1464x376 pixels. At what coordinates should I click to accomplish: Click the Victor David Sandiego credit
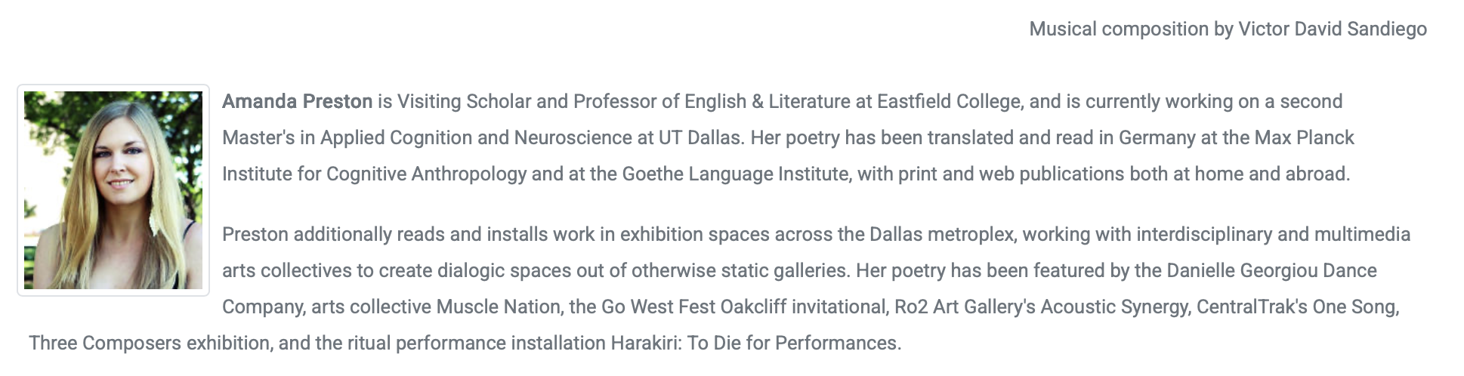[1332, 29]
